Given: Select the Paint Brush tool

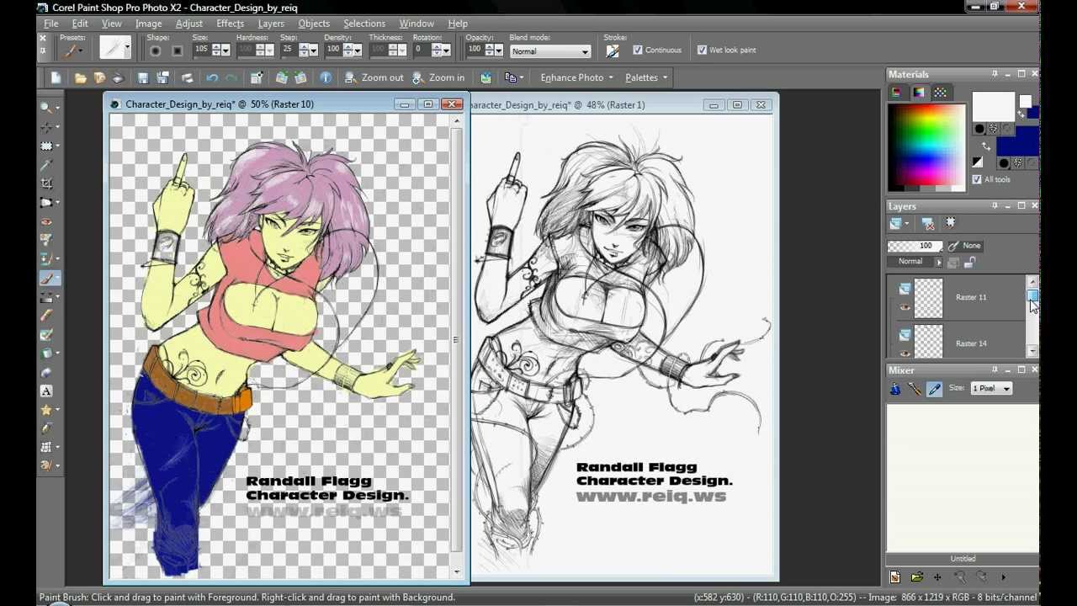Looking at the screenshot, I should [46, 278].
